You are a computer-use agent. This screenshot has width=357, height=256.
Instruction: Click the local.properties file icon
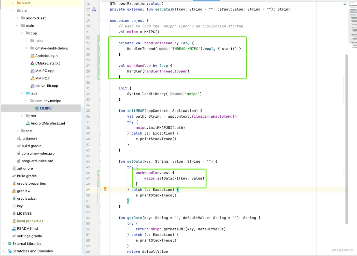pyautogui.click(x=14, y=221)
